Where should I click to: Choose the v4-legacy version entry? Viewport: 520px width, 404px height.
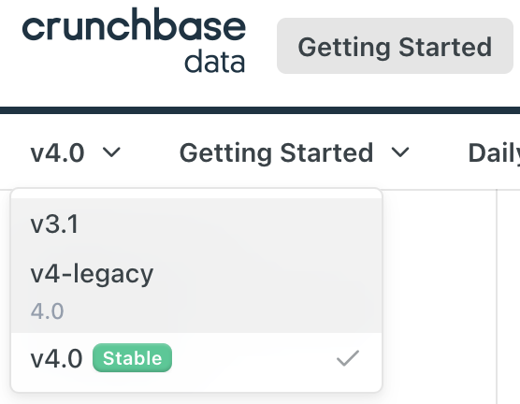click(x=196, y=274)
